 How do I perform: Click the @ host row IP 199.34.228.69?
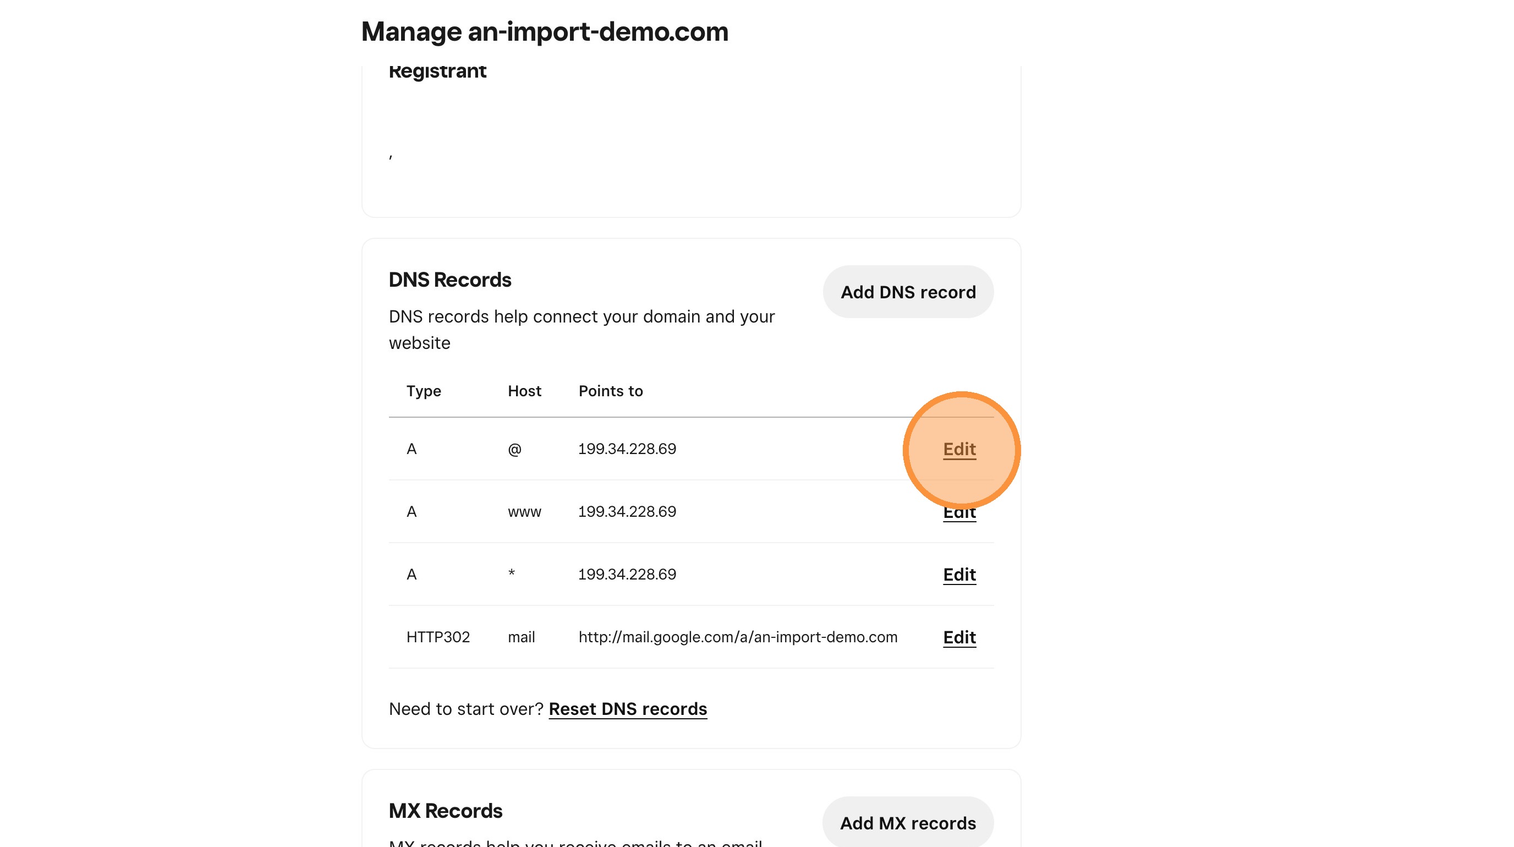click(627, 449)
